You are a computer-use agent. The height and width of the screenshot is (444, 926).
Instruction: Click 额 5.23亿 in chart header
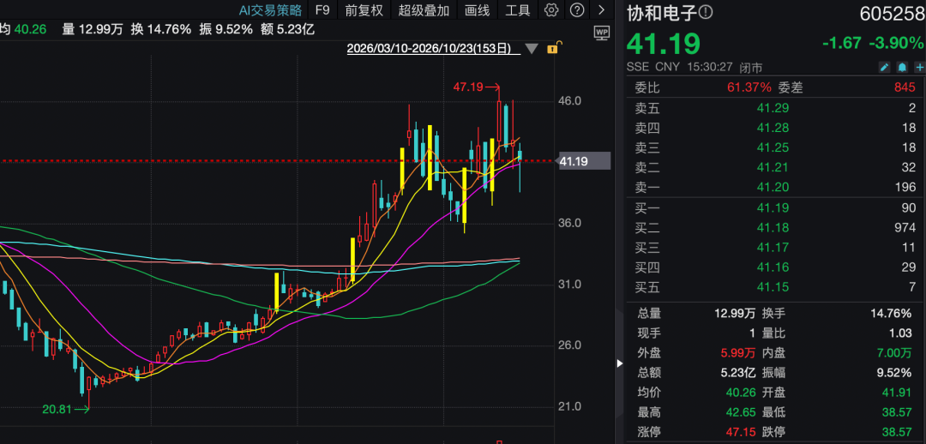click(x=287, y=29)
